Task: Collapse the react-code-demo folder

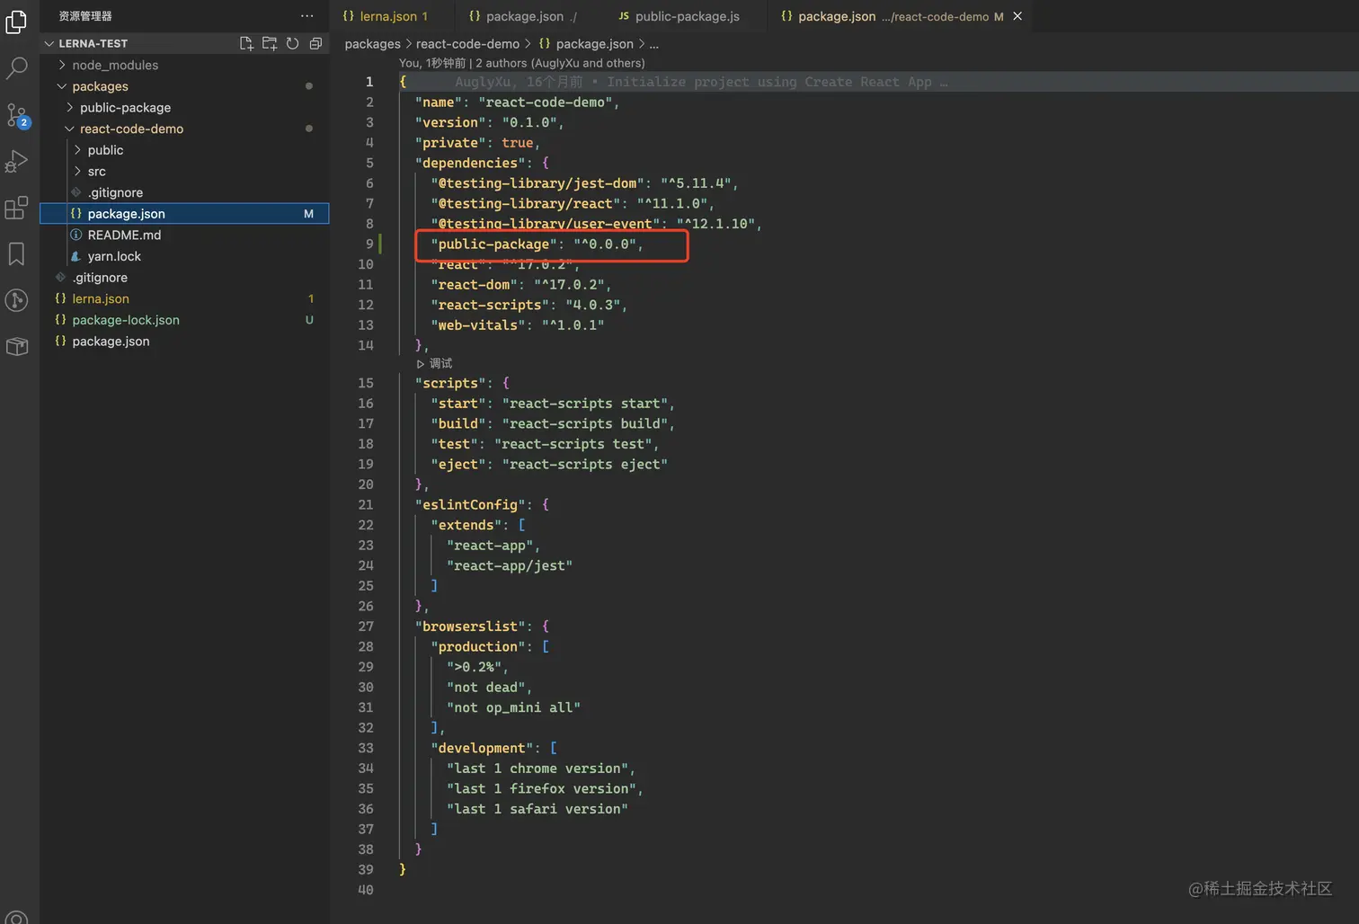Action: pyautogui.click(x=130, y=129)
